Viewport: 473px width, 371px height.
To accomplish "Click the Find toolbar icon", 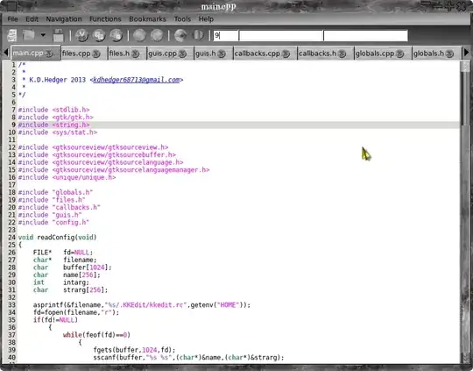I will click(x=180, y=35).
